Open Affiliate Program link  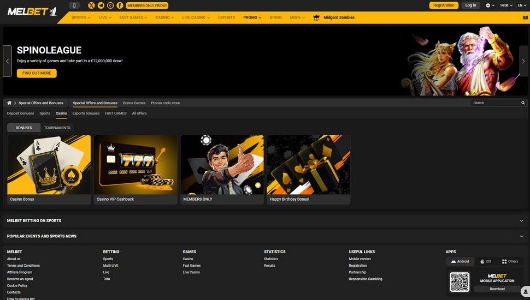20,272
